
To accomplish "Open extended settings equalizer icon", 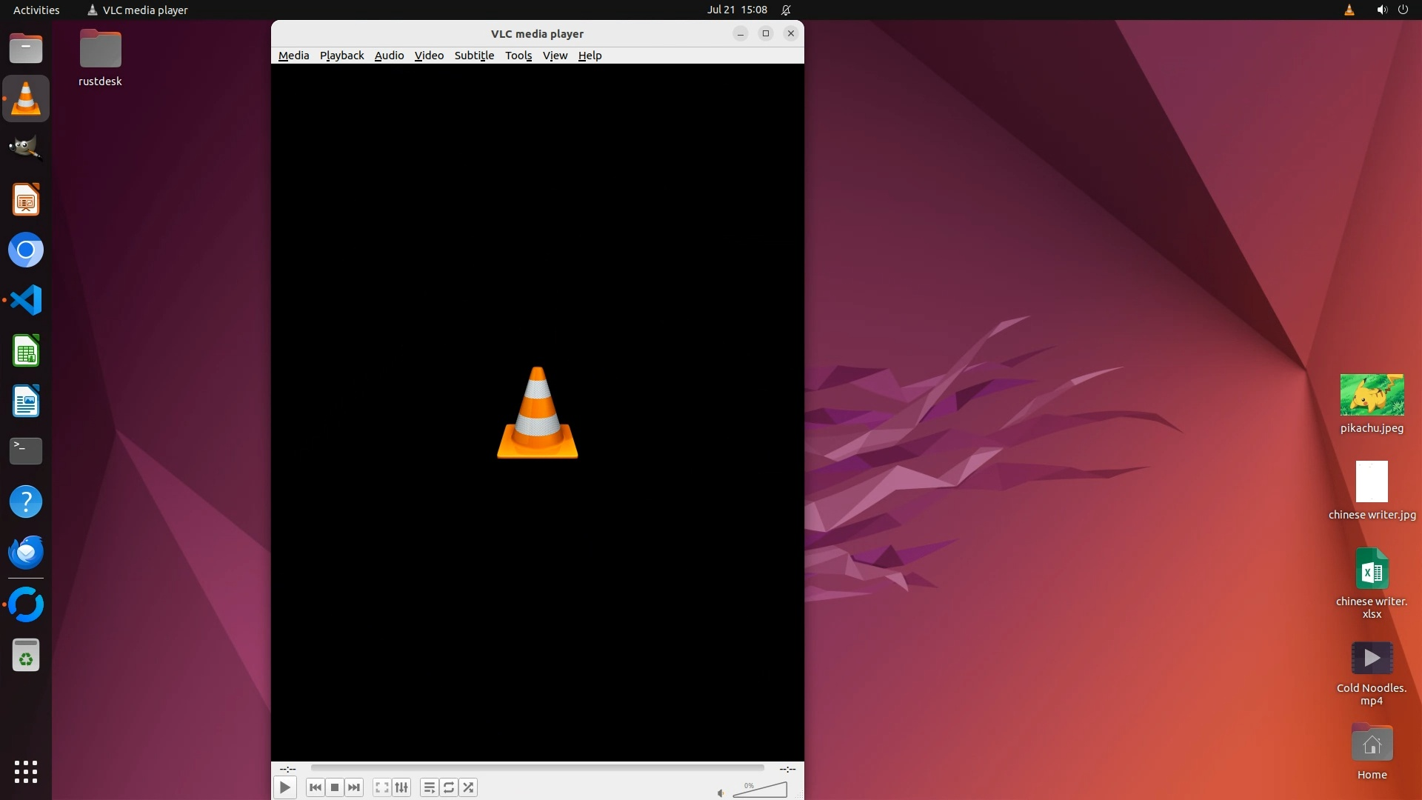I will (x=401, y=787).
